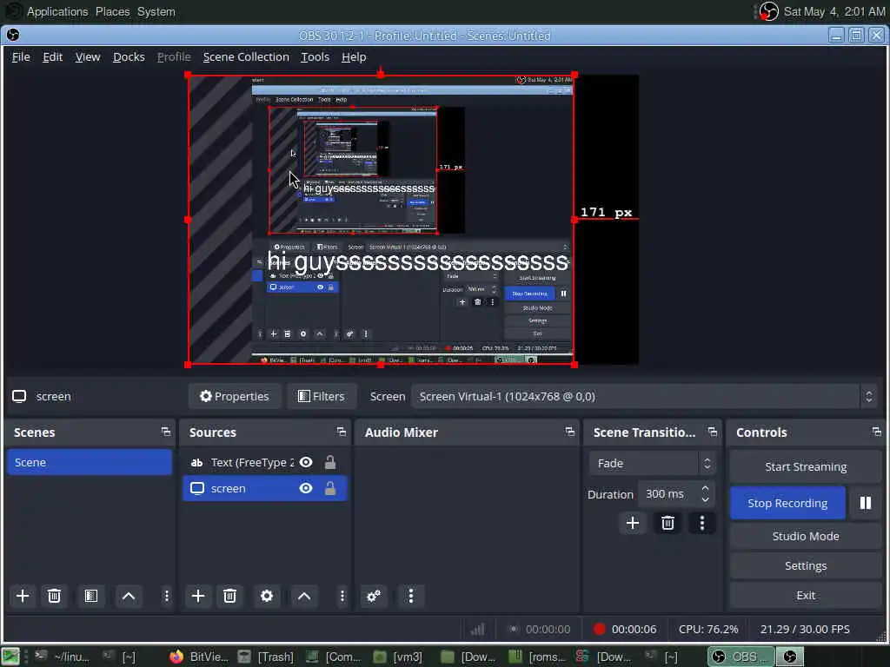Pop out the Controls dock
The height and width of the screenshot is (667, 890).
(x=876, y=433)
